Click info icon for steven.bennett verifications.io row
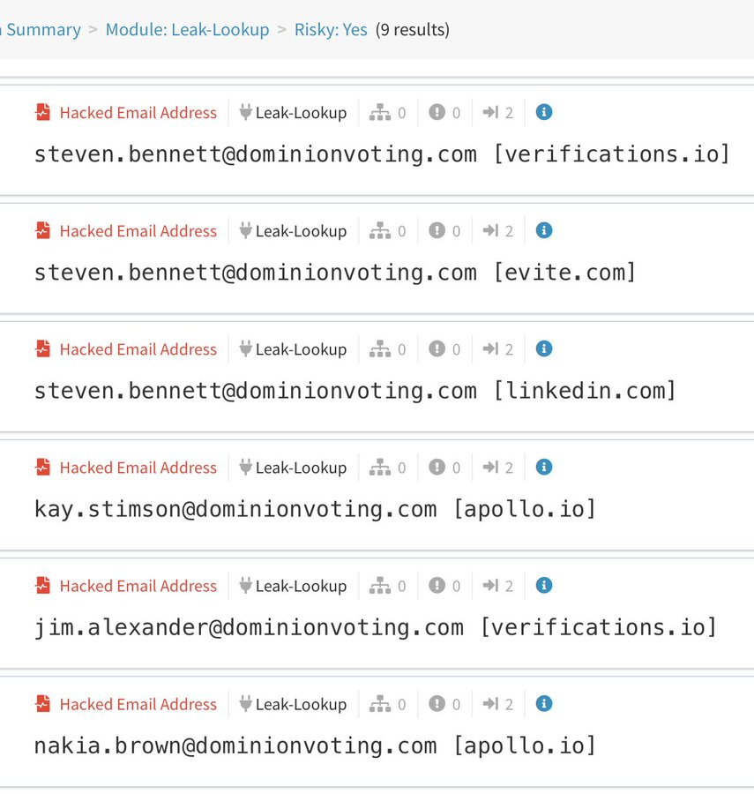This screenshot has width=754, height=794. [544, 112]
